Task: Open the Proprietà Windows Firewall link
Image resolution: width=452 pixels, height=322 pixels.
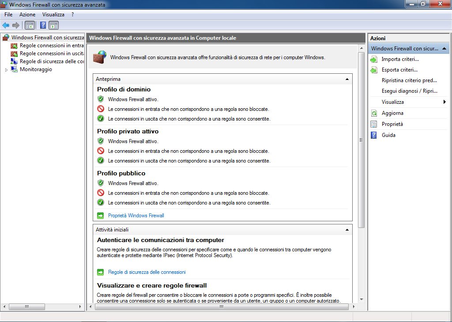Action: [x=136, y=216]
